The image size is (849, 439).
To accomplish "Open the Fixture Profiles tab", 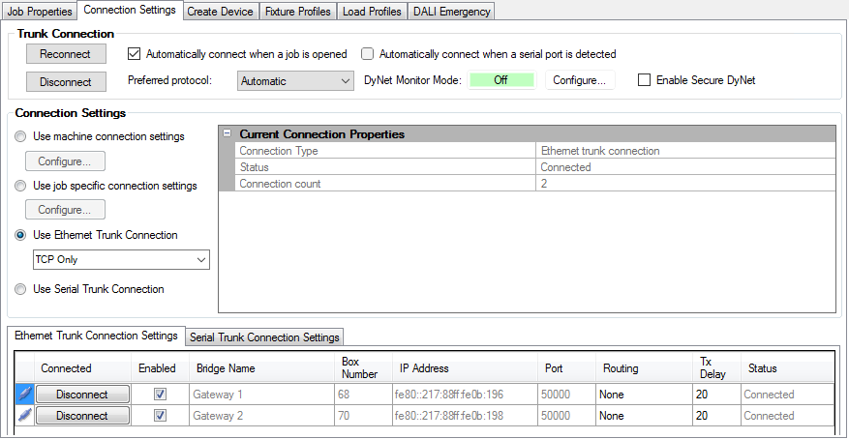I will pos(298,12).
